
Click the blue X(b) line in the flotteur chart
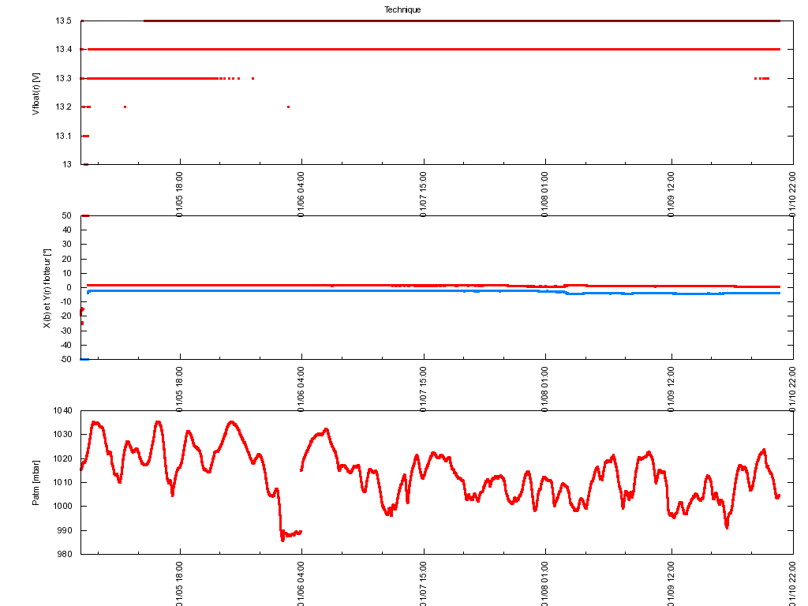(x=395, y=291)
